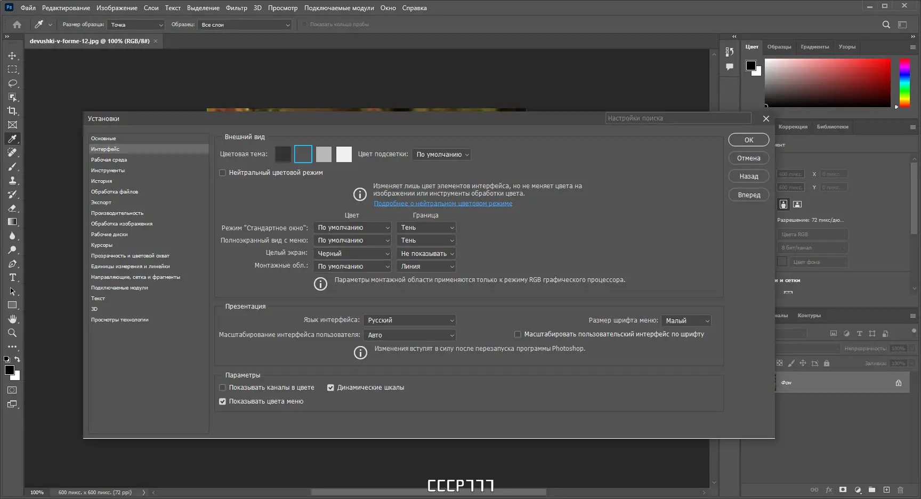921x499 pixels.
Task: Enable the neutral color mode checkbox
Action: tap(222, 173)
